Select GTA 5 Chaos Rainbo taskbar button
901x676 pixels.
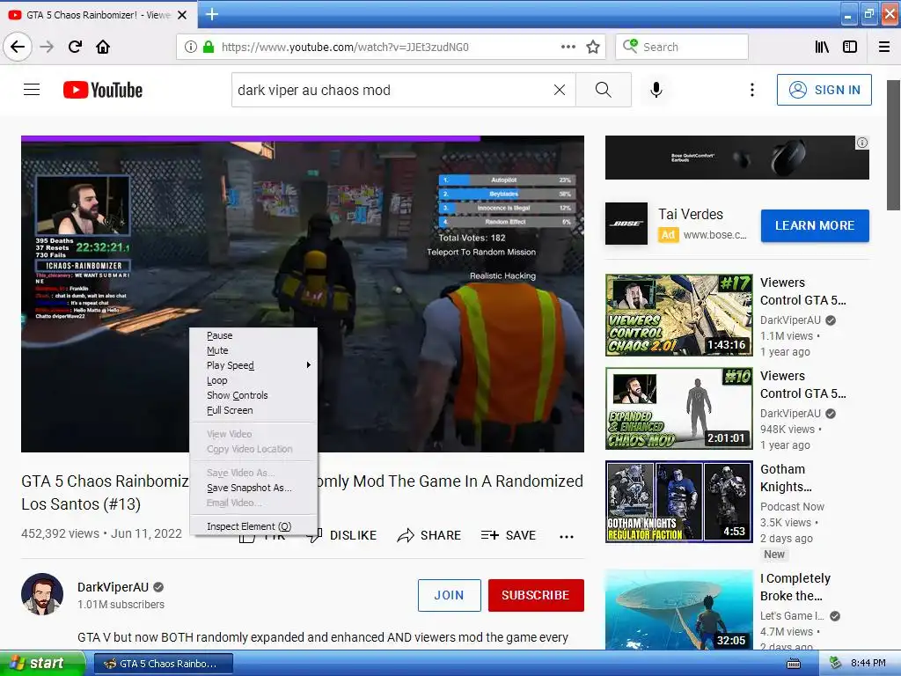[163, 664]
